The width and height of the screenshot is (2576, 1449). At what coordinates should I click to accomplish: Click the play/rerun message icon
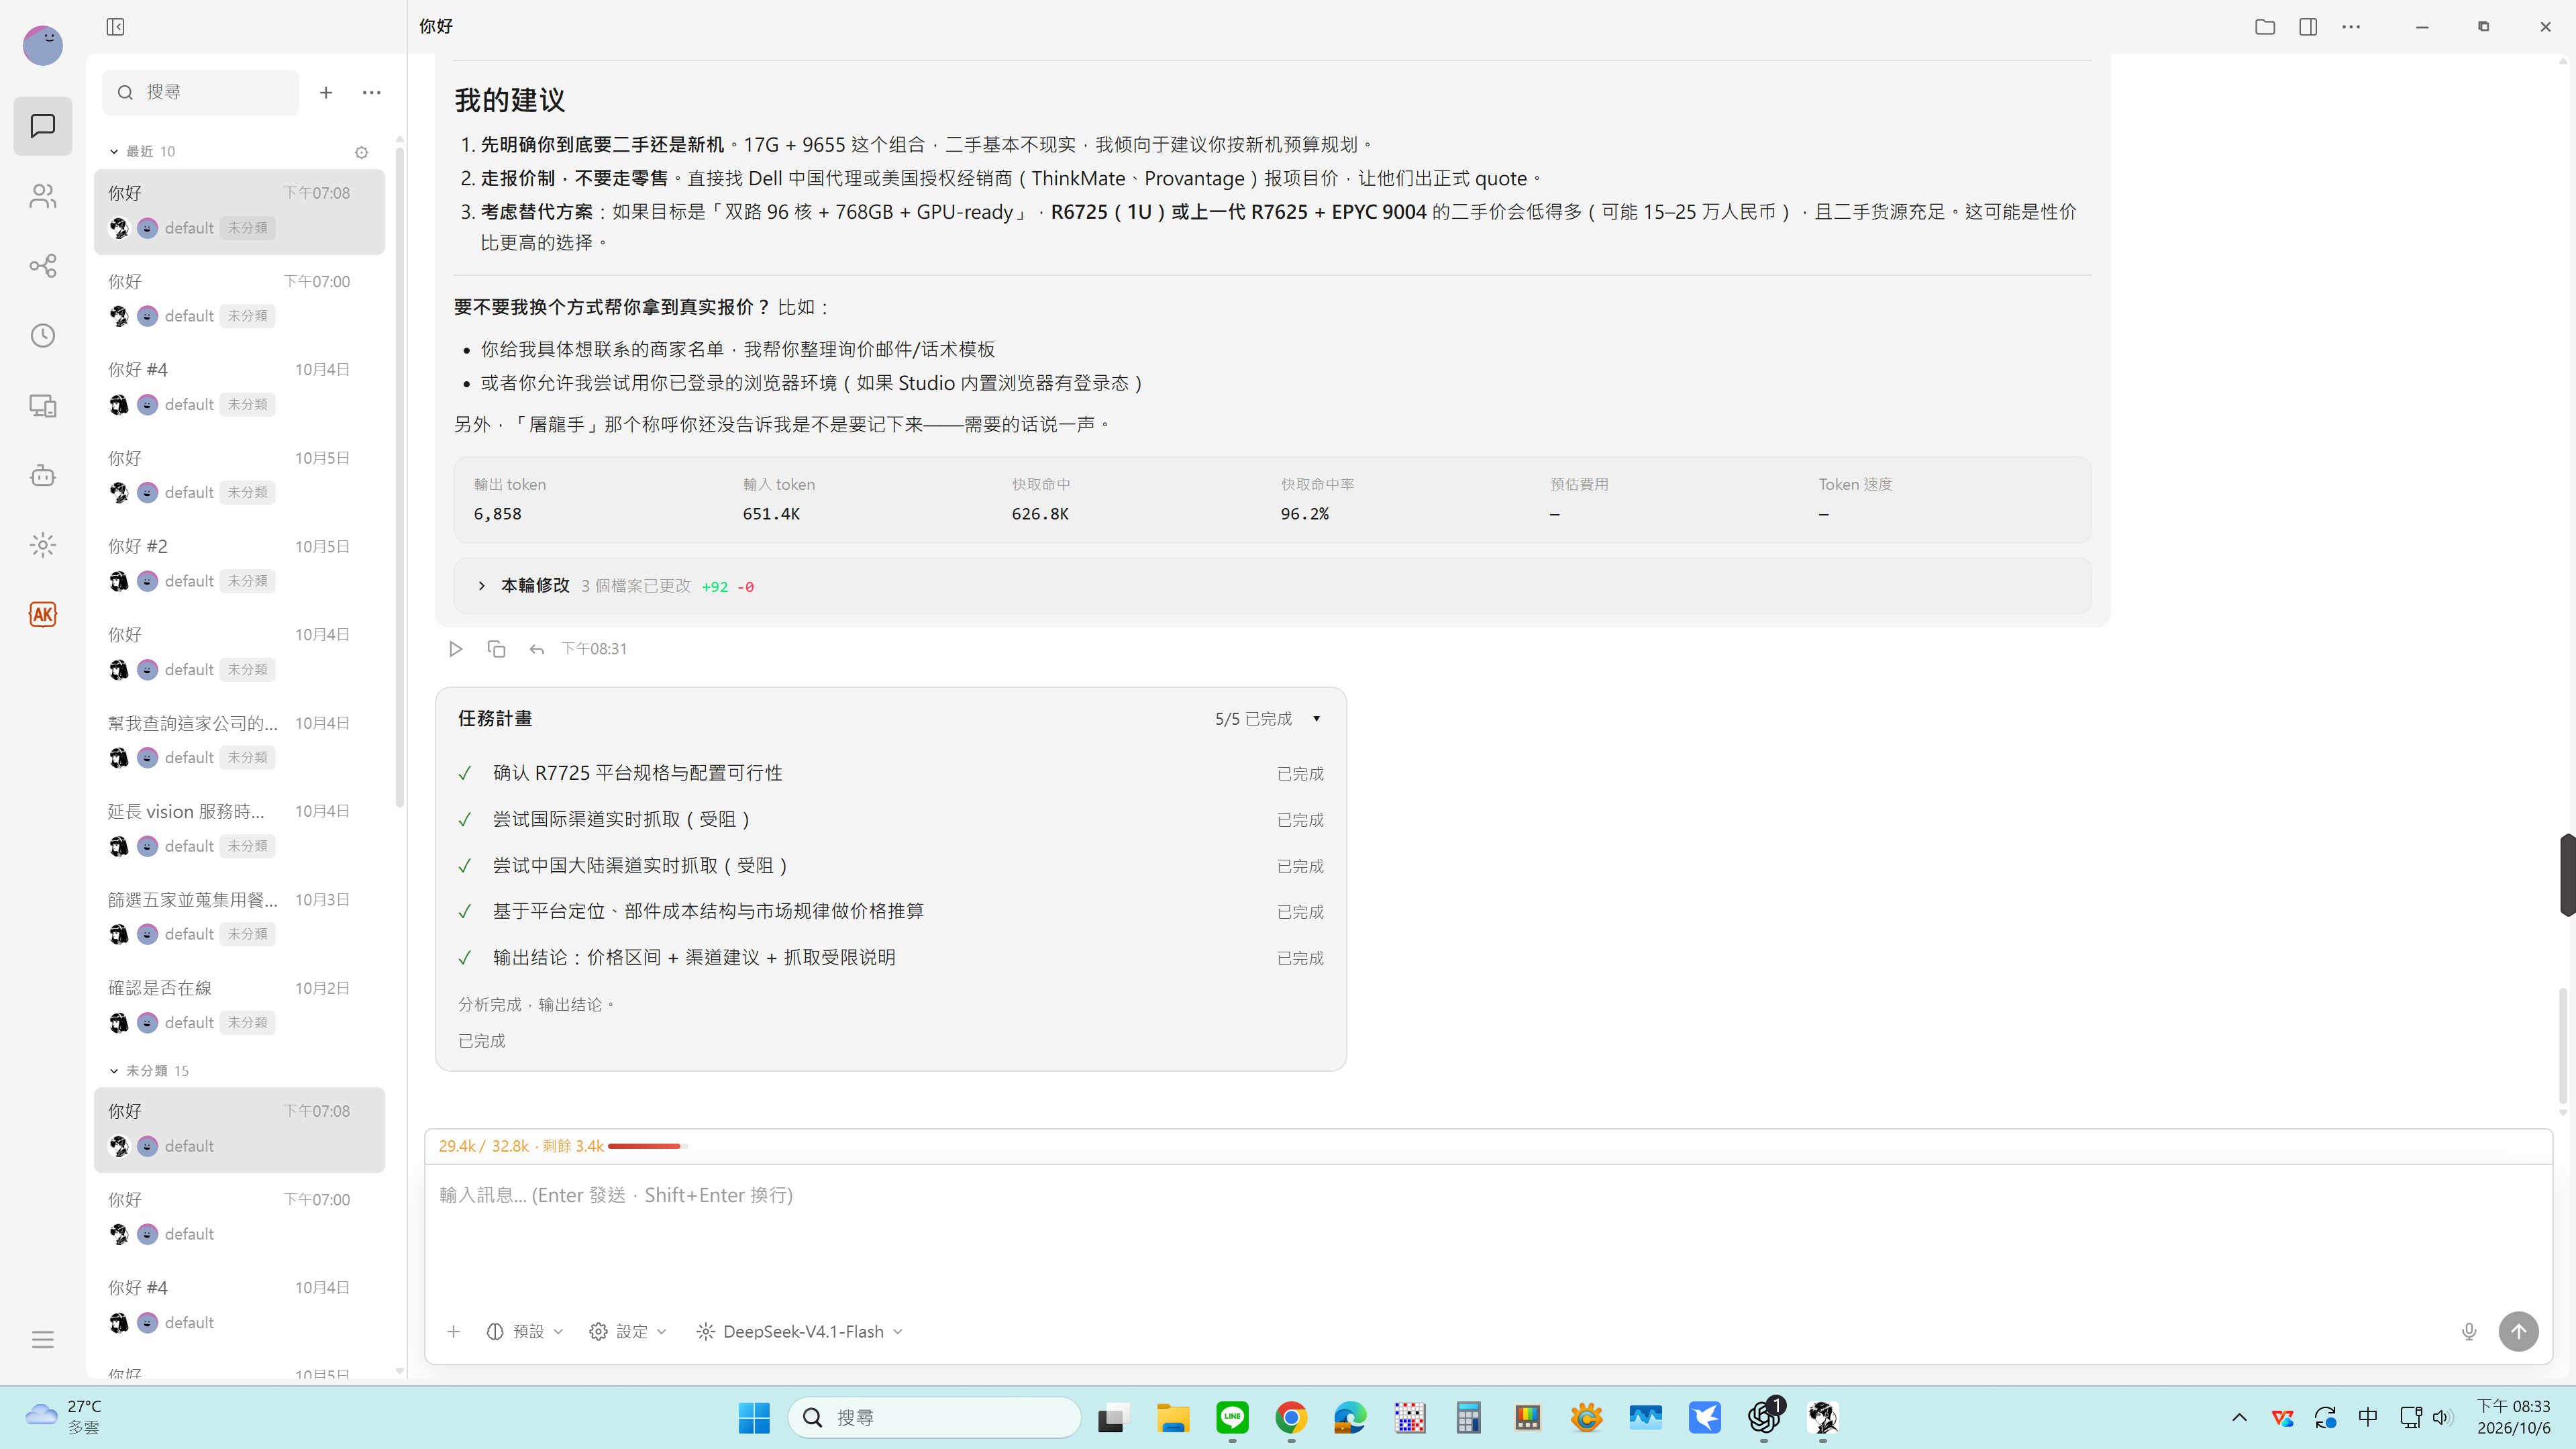456,649
